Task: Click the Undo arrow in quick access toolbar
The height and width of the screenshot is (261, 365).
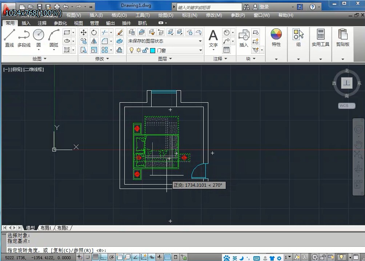Action: [x=66, y=7]
